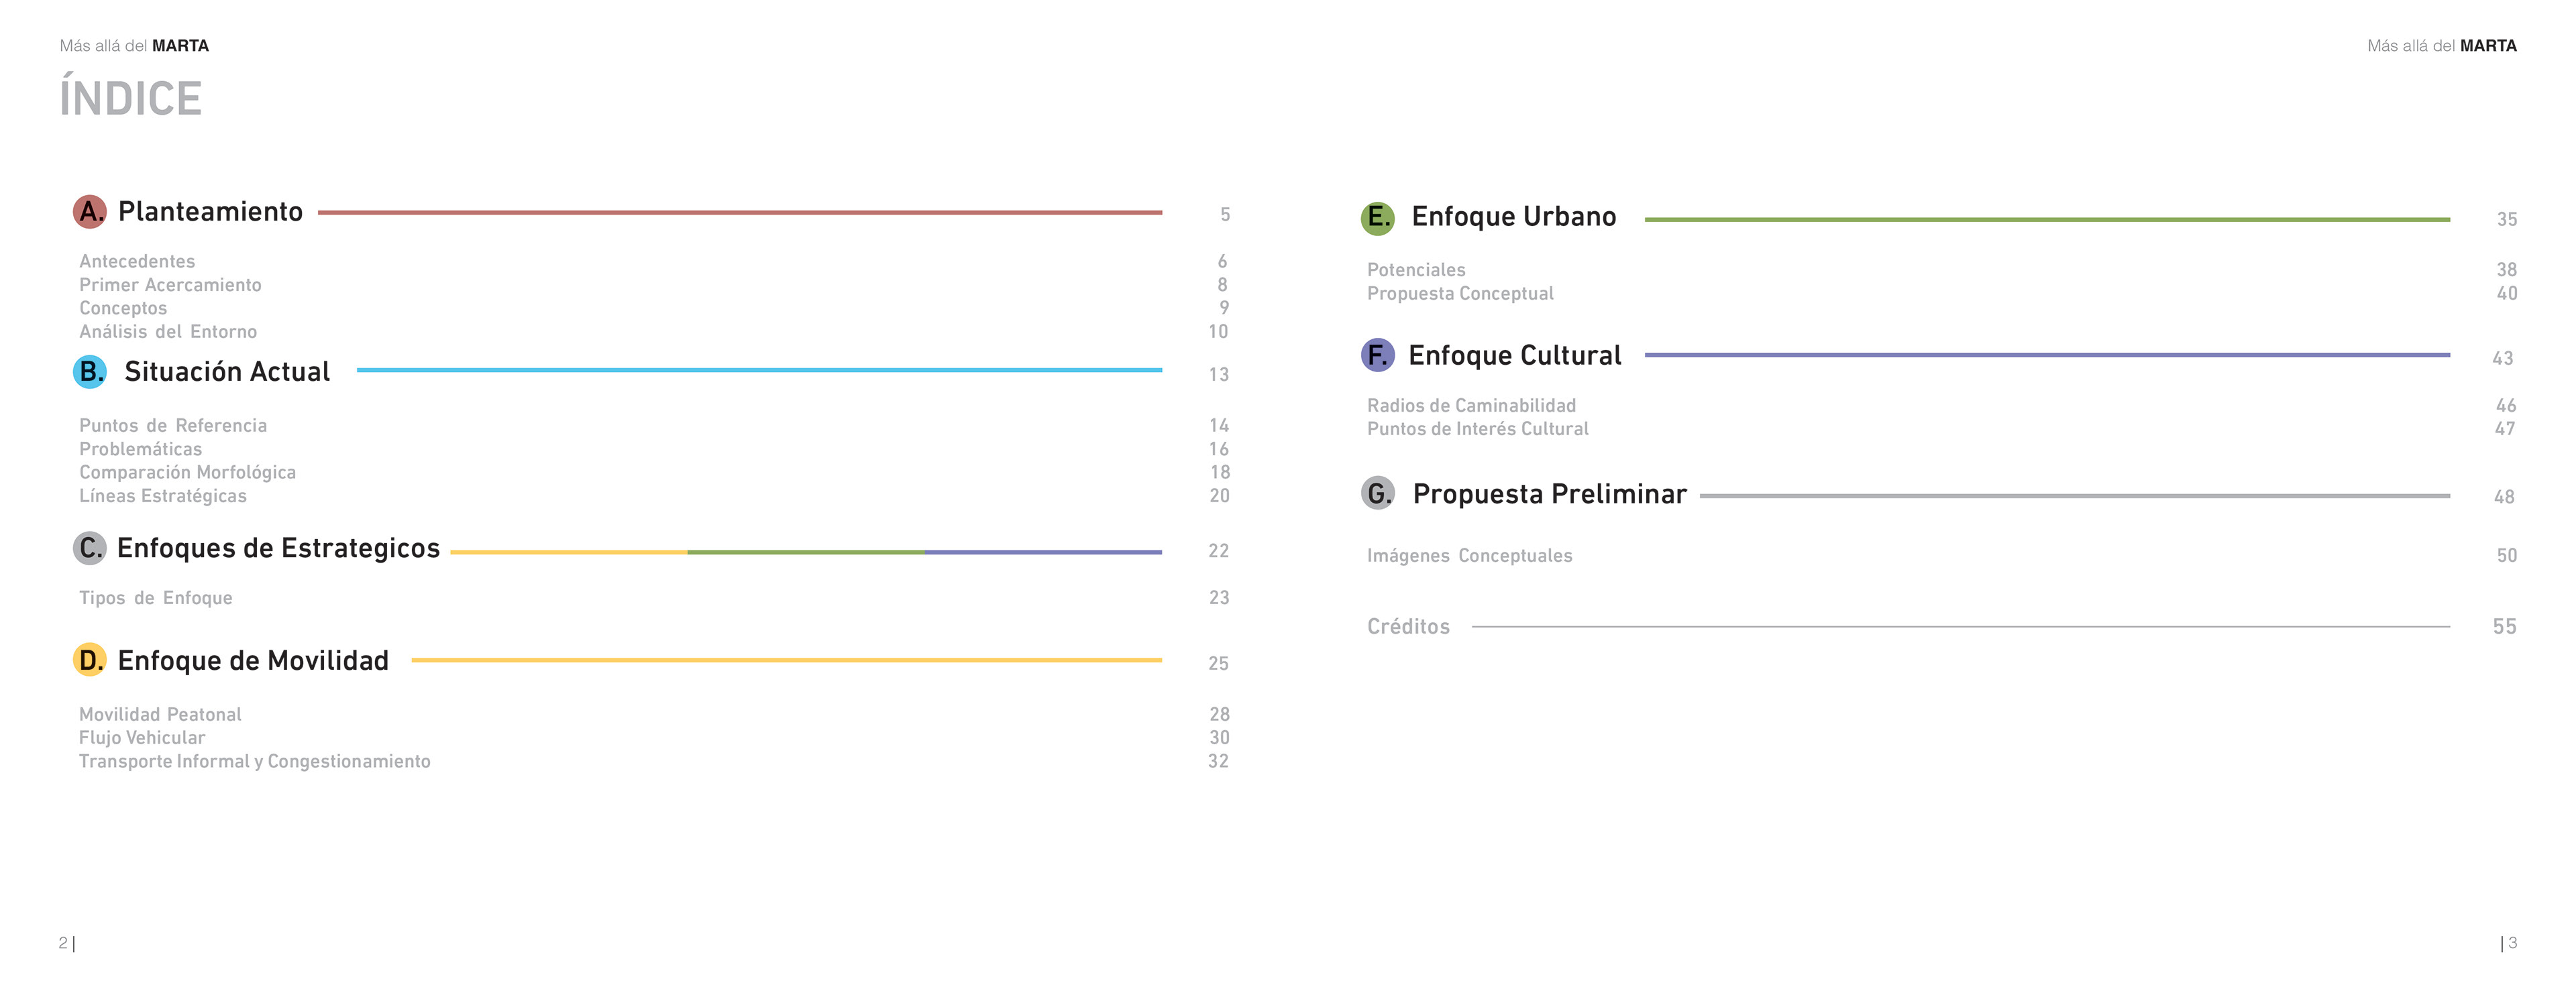Viewport: 2576px width, 995px height.
Task: Jump to Comparación Morfológica entry
Action: (187, 473)
